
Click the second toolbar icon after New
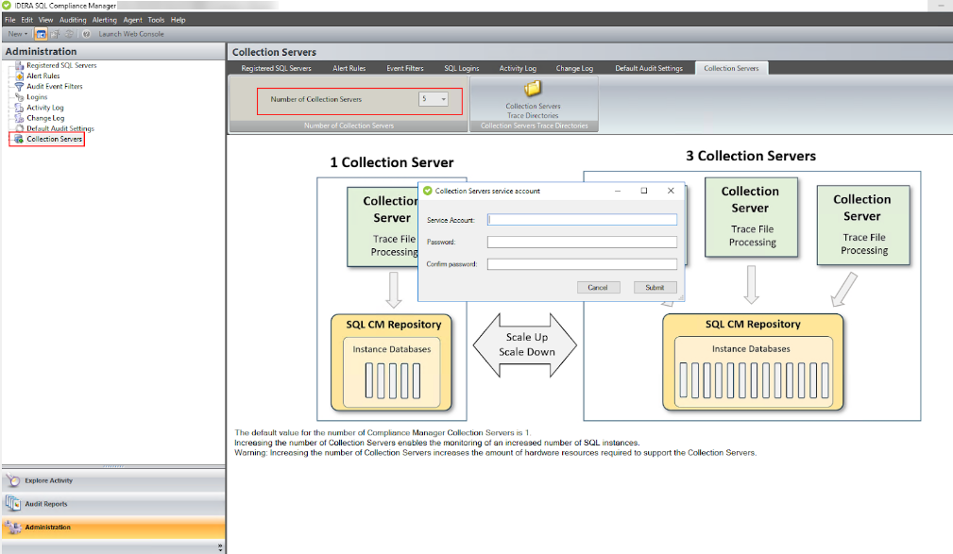point(55,34)
